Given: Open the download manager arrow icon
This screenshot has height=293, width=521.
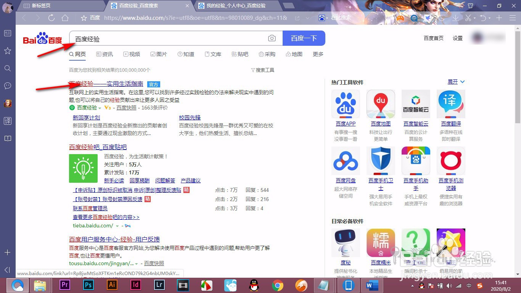Looking at the screenshot, I should tap(455, 18).
